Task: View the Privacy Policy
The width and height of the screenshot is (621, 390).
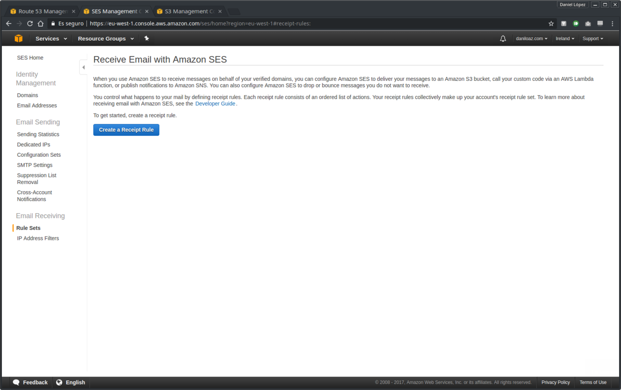Action: [556, 382]
